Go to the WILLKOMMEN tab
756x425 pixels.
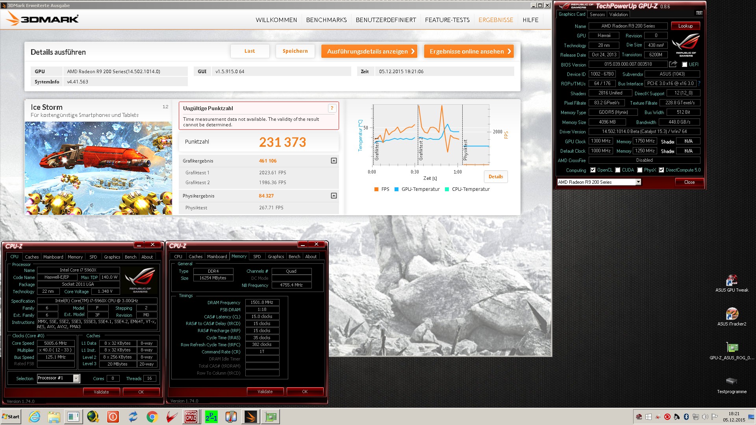click(x=276, y=20)
